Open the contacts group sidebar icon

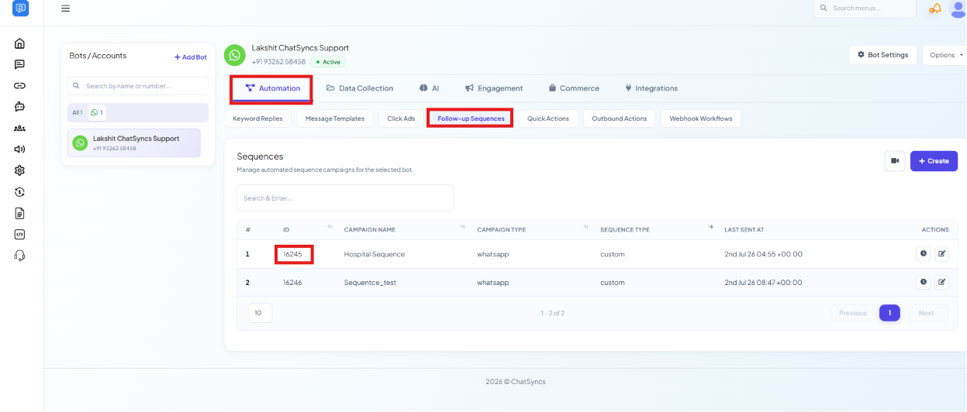(x=20, y=128)
